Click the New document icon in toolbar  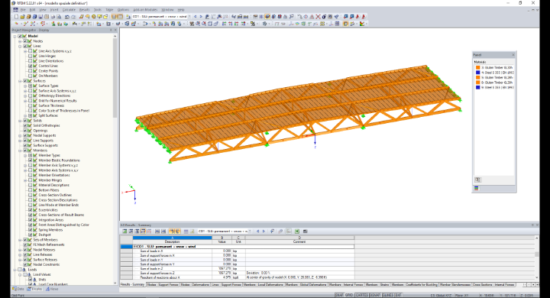click(x=16, y=17)
